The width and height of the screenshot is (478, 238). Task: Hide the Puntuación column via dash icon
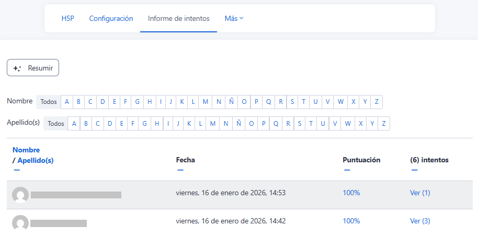coord(347,170)
